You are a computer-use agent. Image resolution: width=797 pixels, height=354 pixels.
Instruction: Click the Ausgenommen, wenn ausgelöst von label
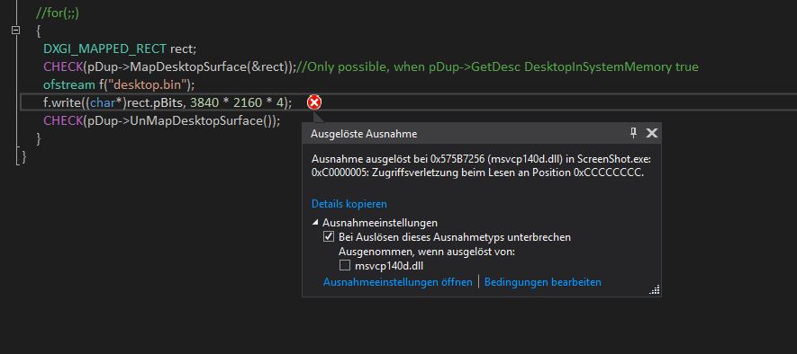click(427, 251)
